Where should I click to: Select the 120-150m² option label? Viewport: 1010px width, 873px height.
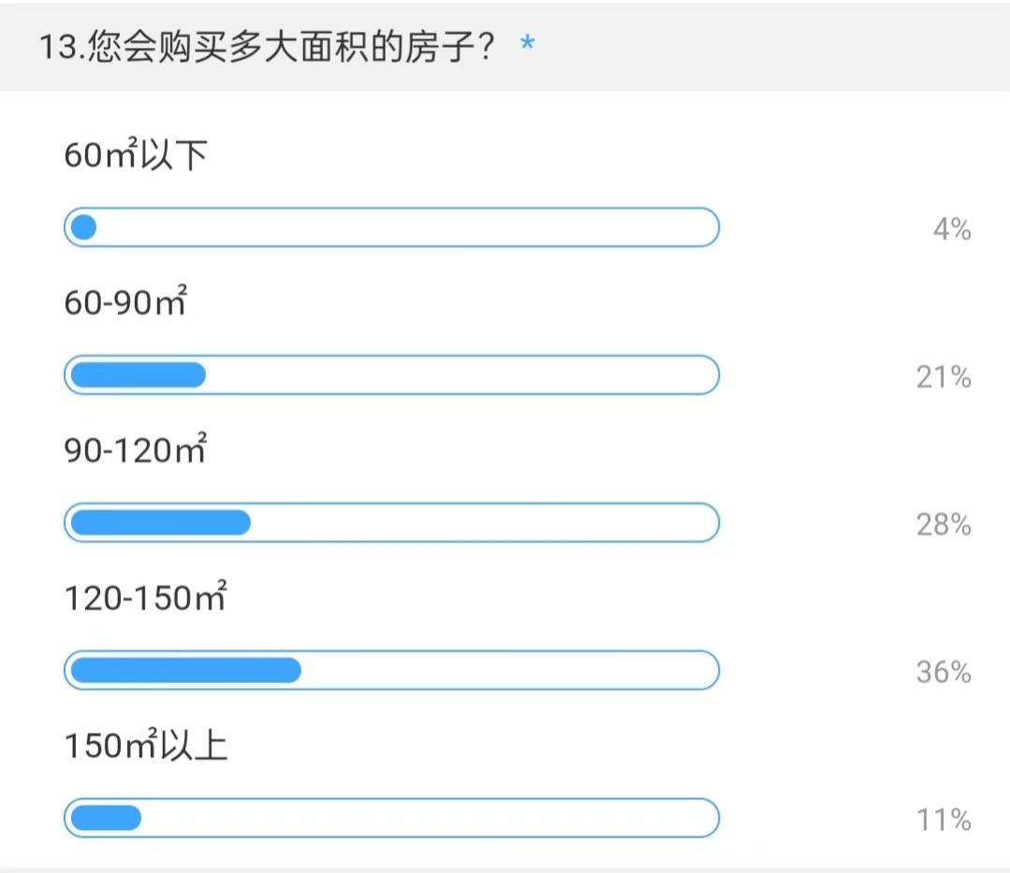click(x=145, y=597)
